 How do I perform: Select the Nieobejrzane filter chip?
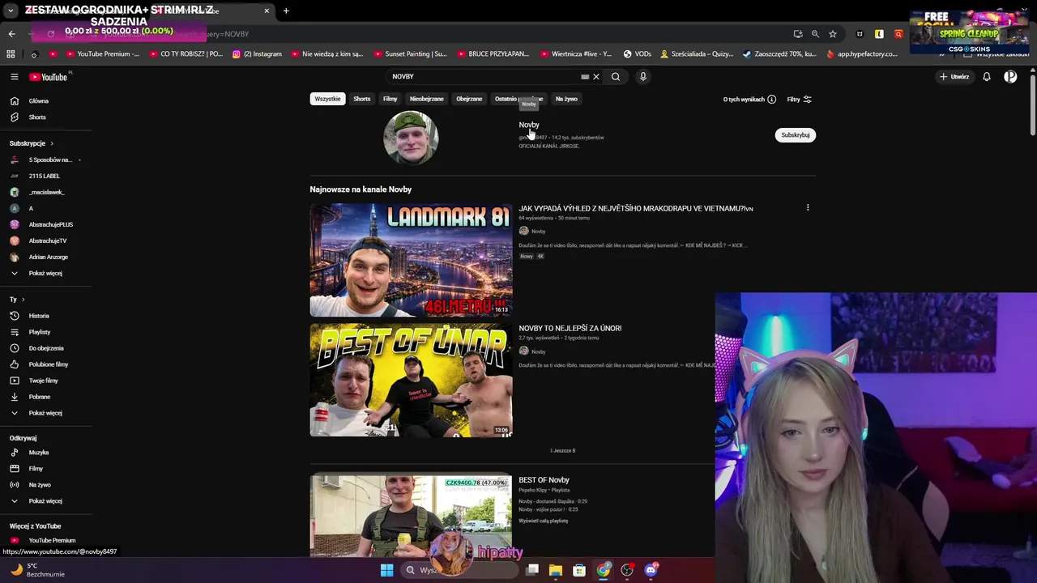tap(427, 99)
